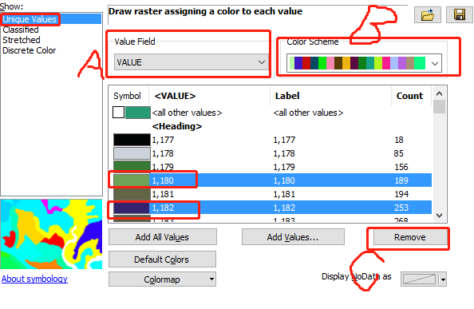Click light green swatch for 1,180
Screen dimensions: 474x309
132,180
